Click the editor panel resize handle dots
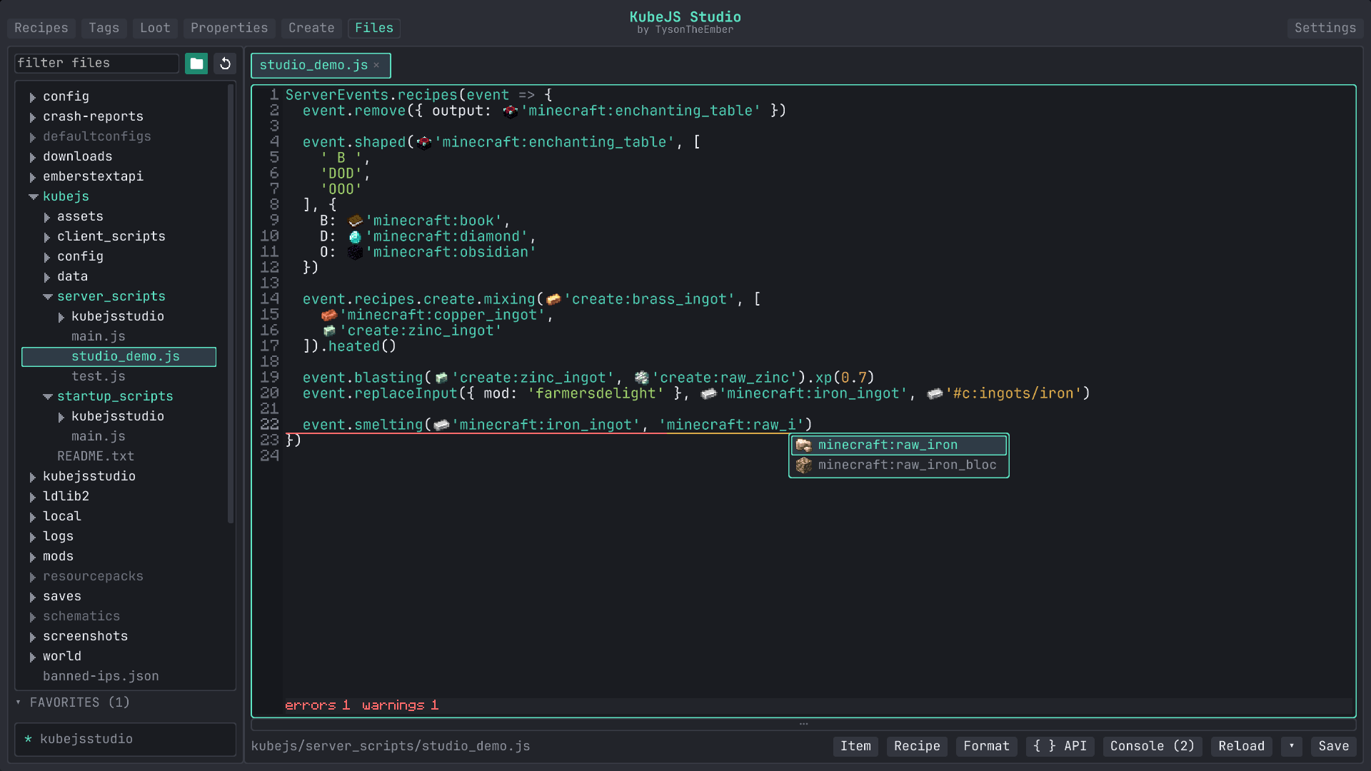 [803, 725]
